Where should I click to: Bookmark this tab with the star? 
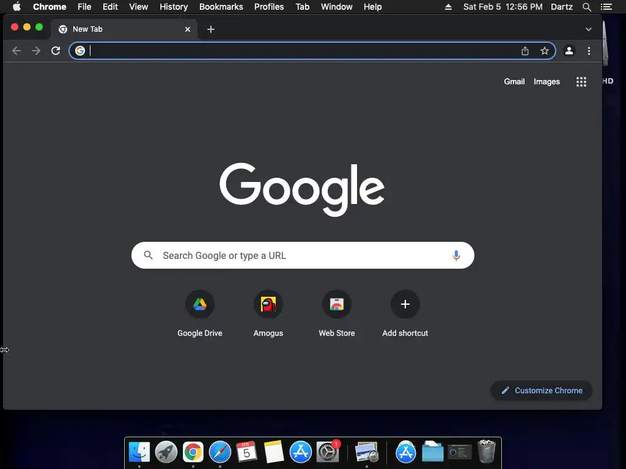coord(545,51)
